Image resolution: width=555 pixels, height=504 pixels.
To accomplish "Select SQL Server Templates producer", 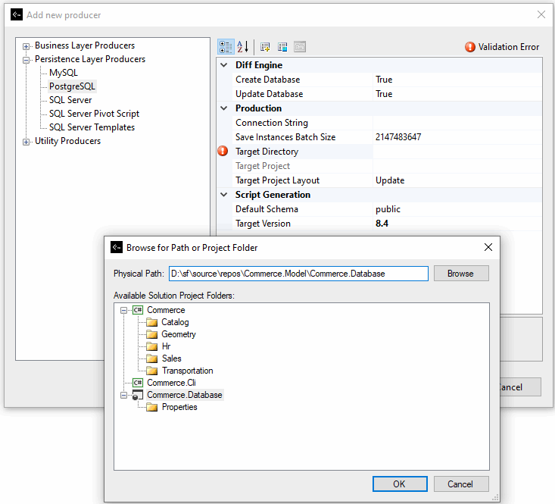I will (x=92, y=127).
